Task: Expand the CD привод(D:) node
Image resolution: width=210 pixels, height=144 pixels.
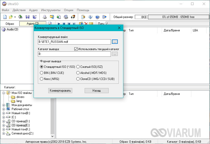Action: tap(4, 121)
